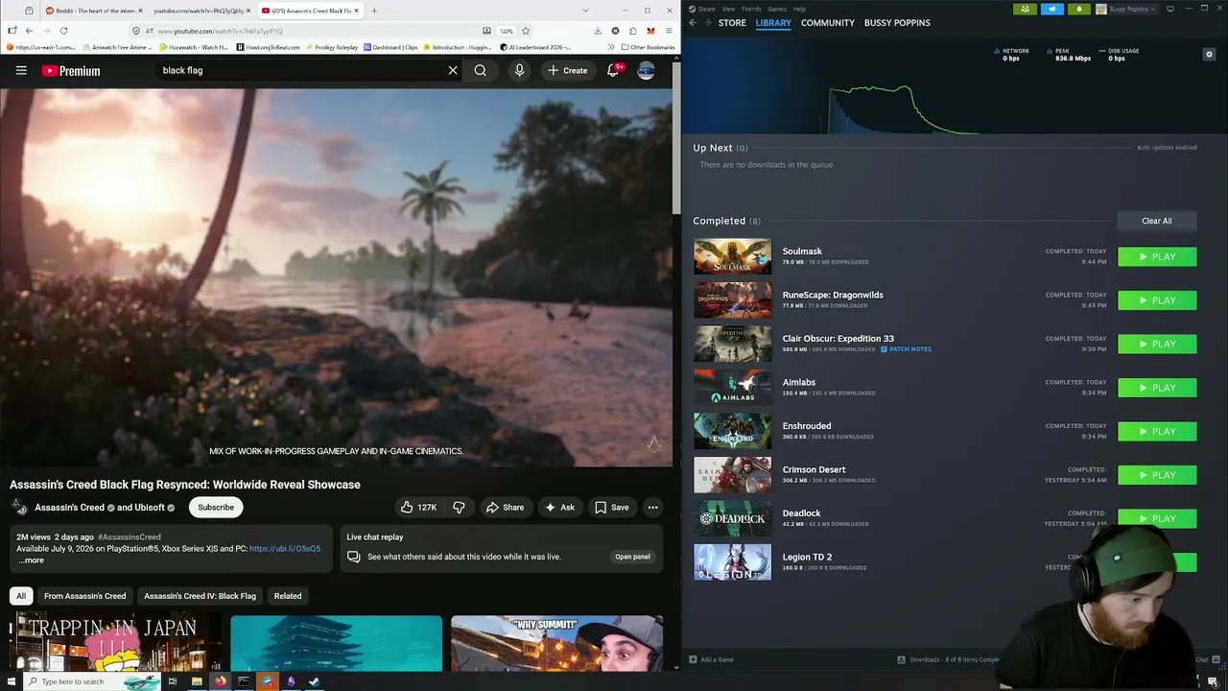Viewport: 1228px width, 691px height.
Task: Play RuneScape: Dragonwilds
Action: point(1157,300)
